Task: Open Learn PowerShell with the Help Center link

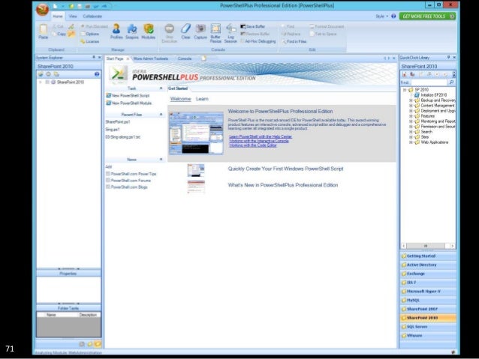Action: [261, 136]
